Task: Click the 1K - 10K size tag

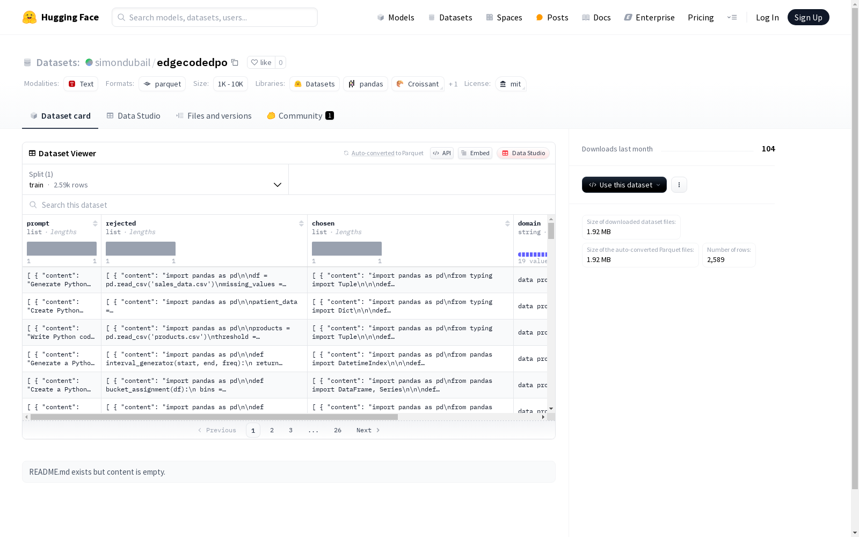Action: (x=230, y=84)
